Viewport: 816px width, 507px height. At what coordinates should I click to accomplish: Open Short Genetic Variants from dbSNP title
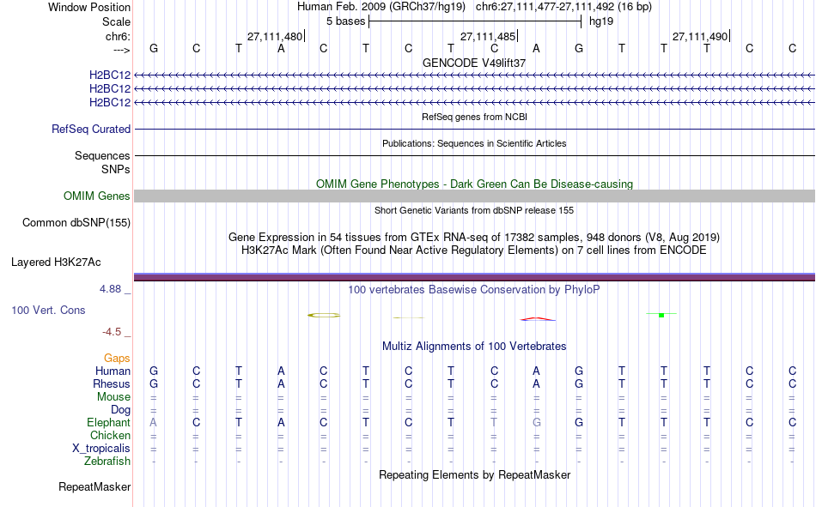(x=474, y=210)
